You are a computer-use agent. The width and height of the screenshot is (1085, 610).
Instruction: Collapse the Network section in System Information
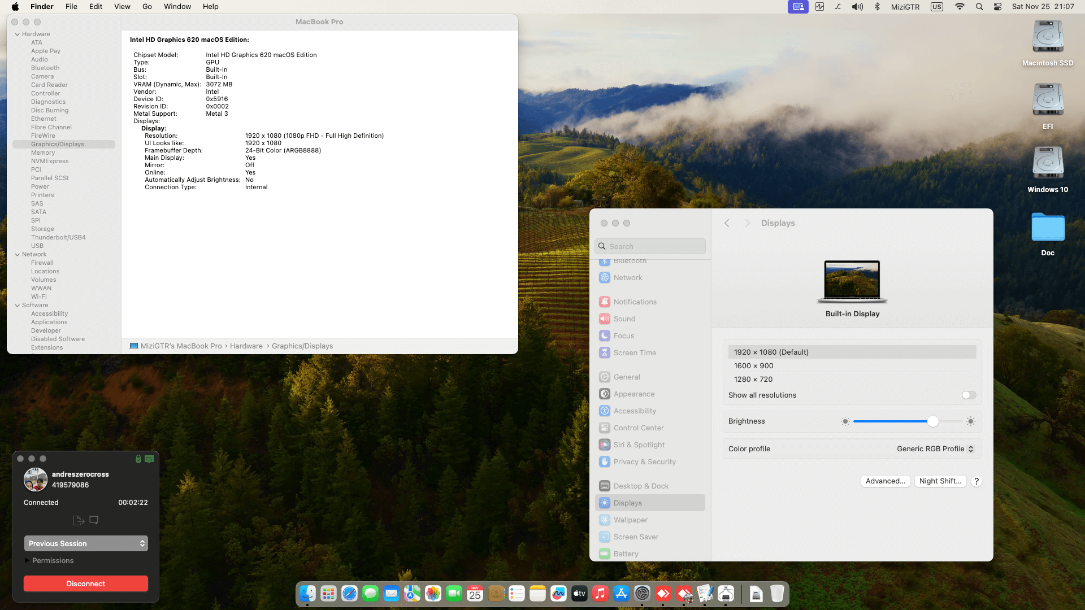18,255
